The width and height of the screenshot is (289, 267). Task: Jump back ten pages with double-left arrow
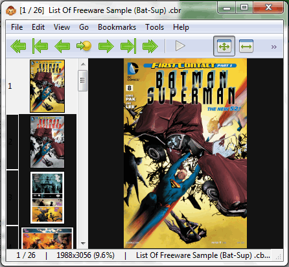click(x=18, y=46)
